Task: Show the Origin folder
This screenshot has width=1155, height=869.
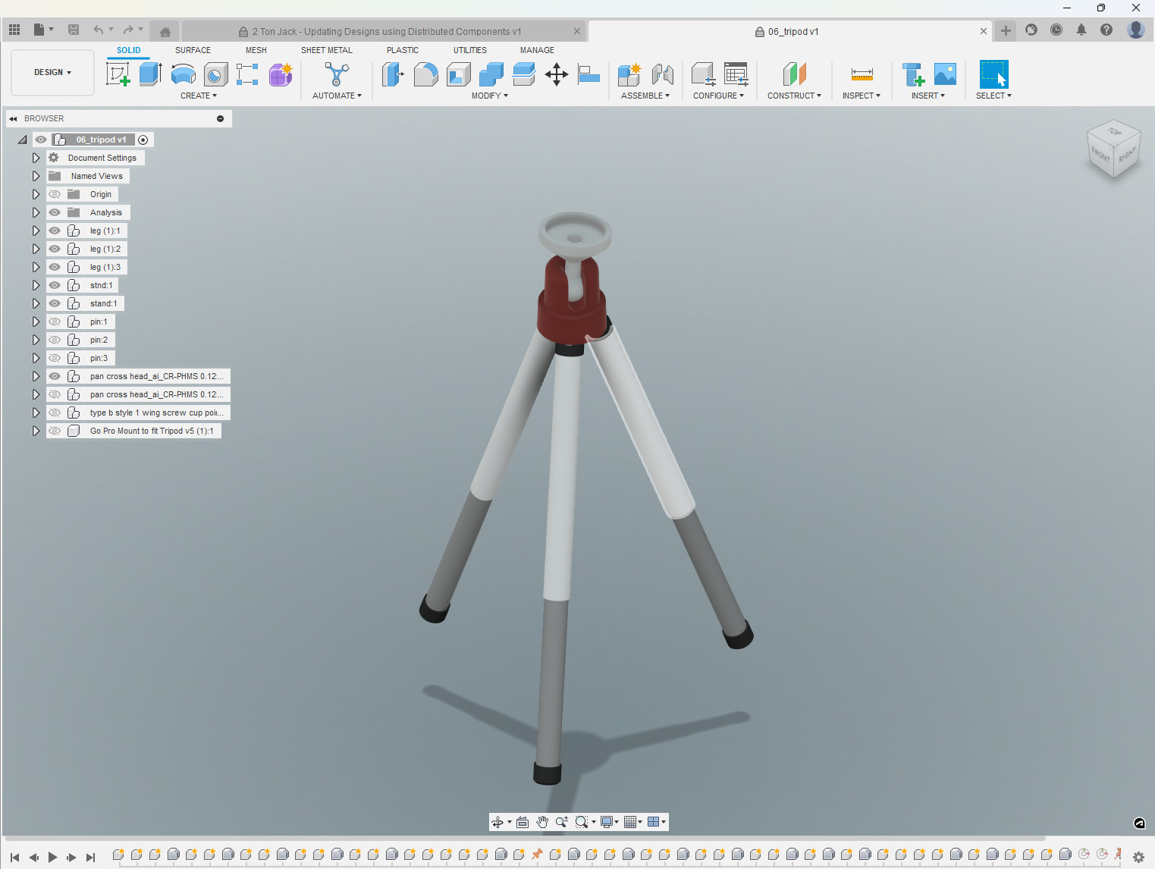Action: [x=55, y=194]
